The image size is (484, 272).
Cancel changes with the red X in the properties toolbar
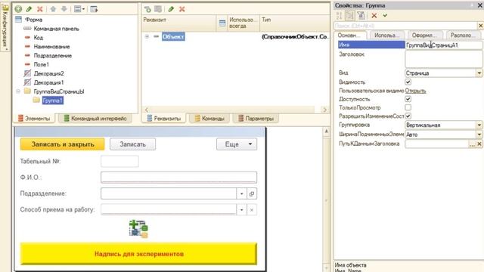[374, 15]
